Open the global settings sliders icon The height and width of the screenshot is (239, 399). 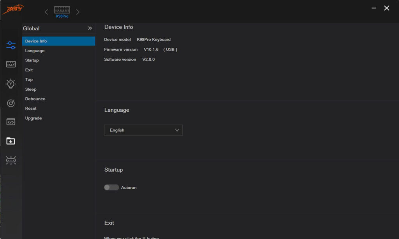[x=11, y=45]
